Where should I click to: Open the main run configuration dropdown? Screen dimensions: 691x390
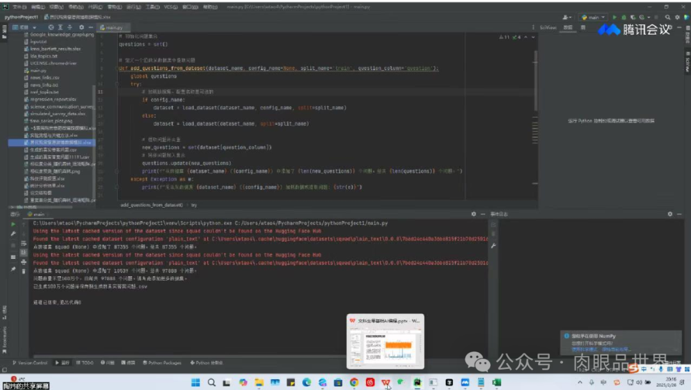click(x=593, y=17)
